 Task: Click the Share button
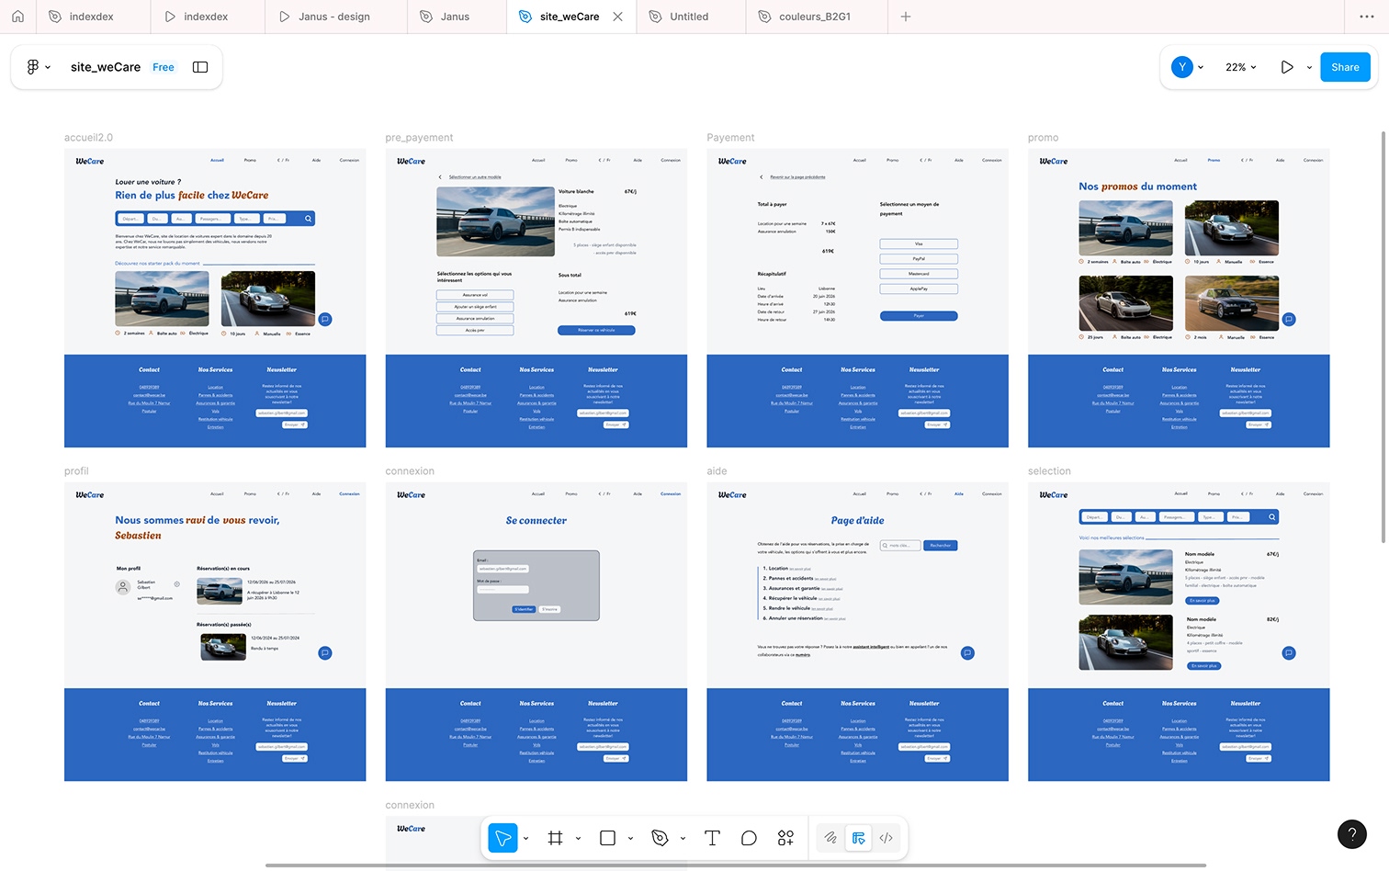pos(1345,67)
